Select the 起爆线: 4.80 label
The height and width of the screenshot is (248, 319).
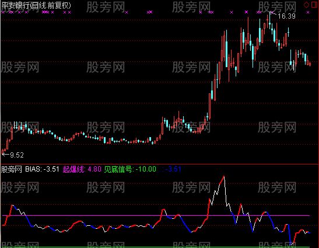(x=82, y=169)
